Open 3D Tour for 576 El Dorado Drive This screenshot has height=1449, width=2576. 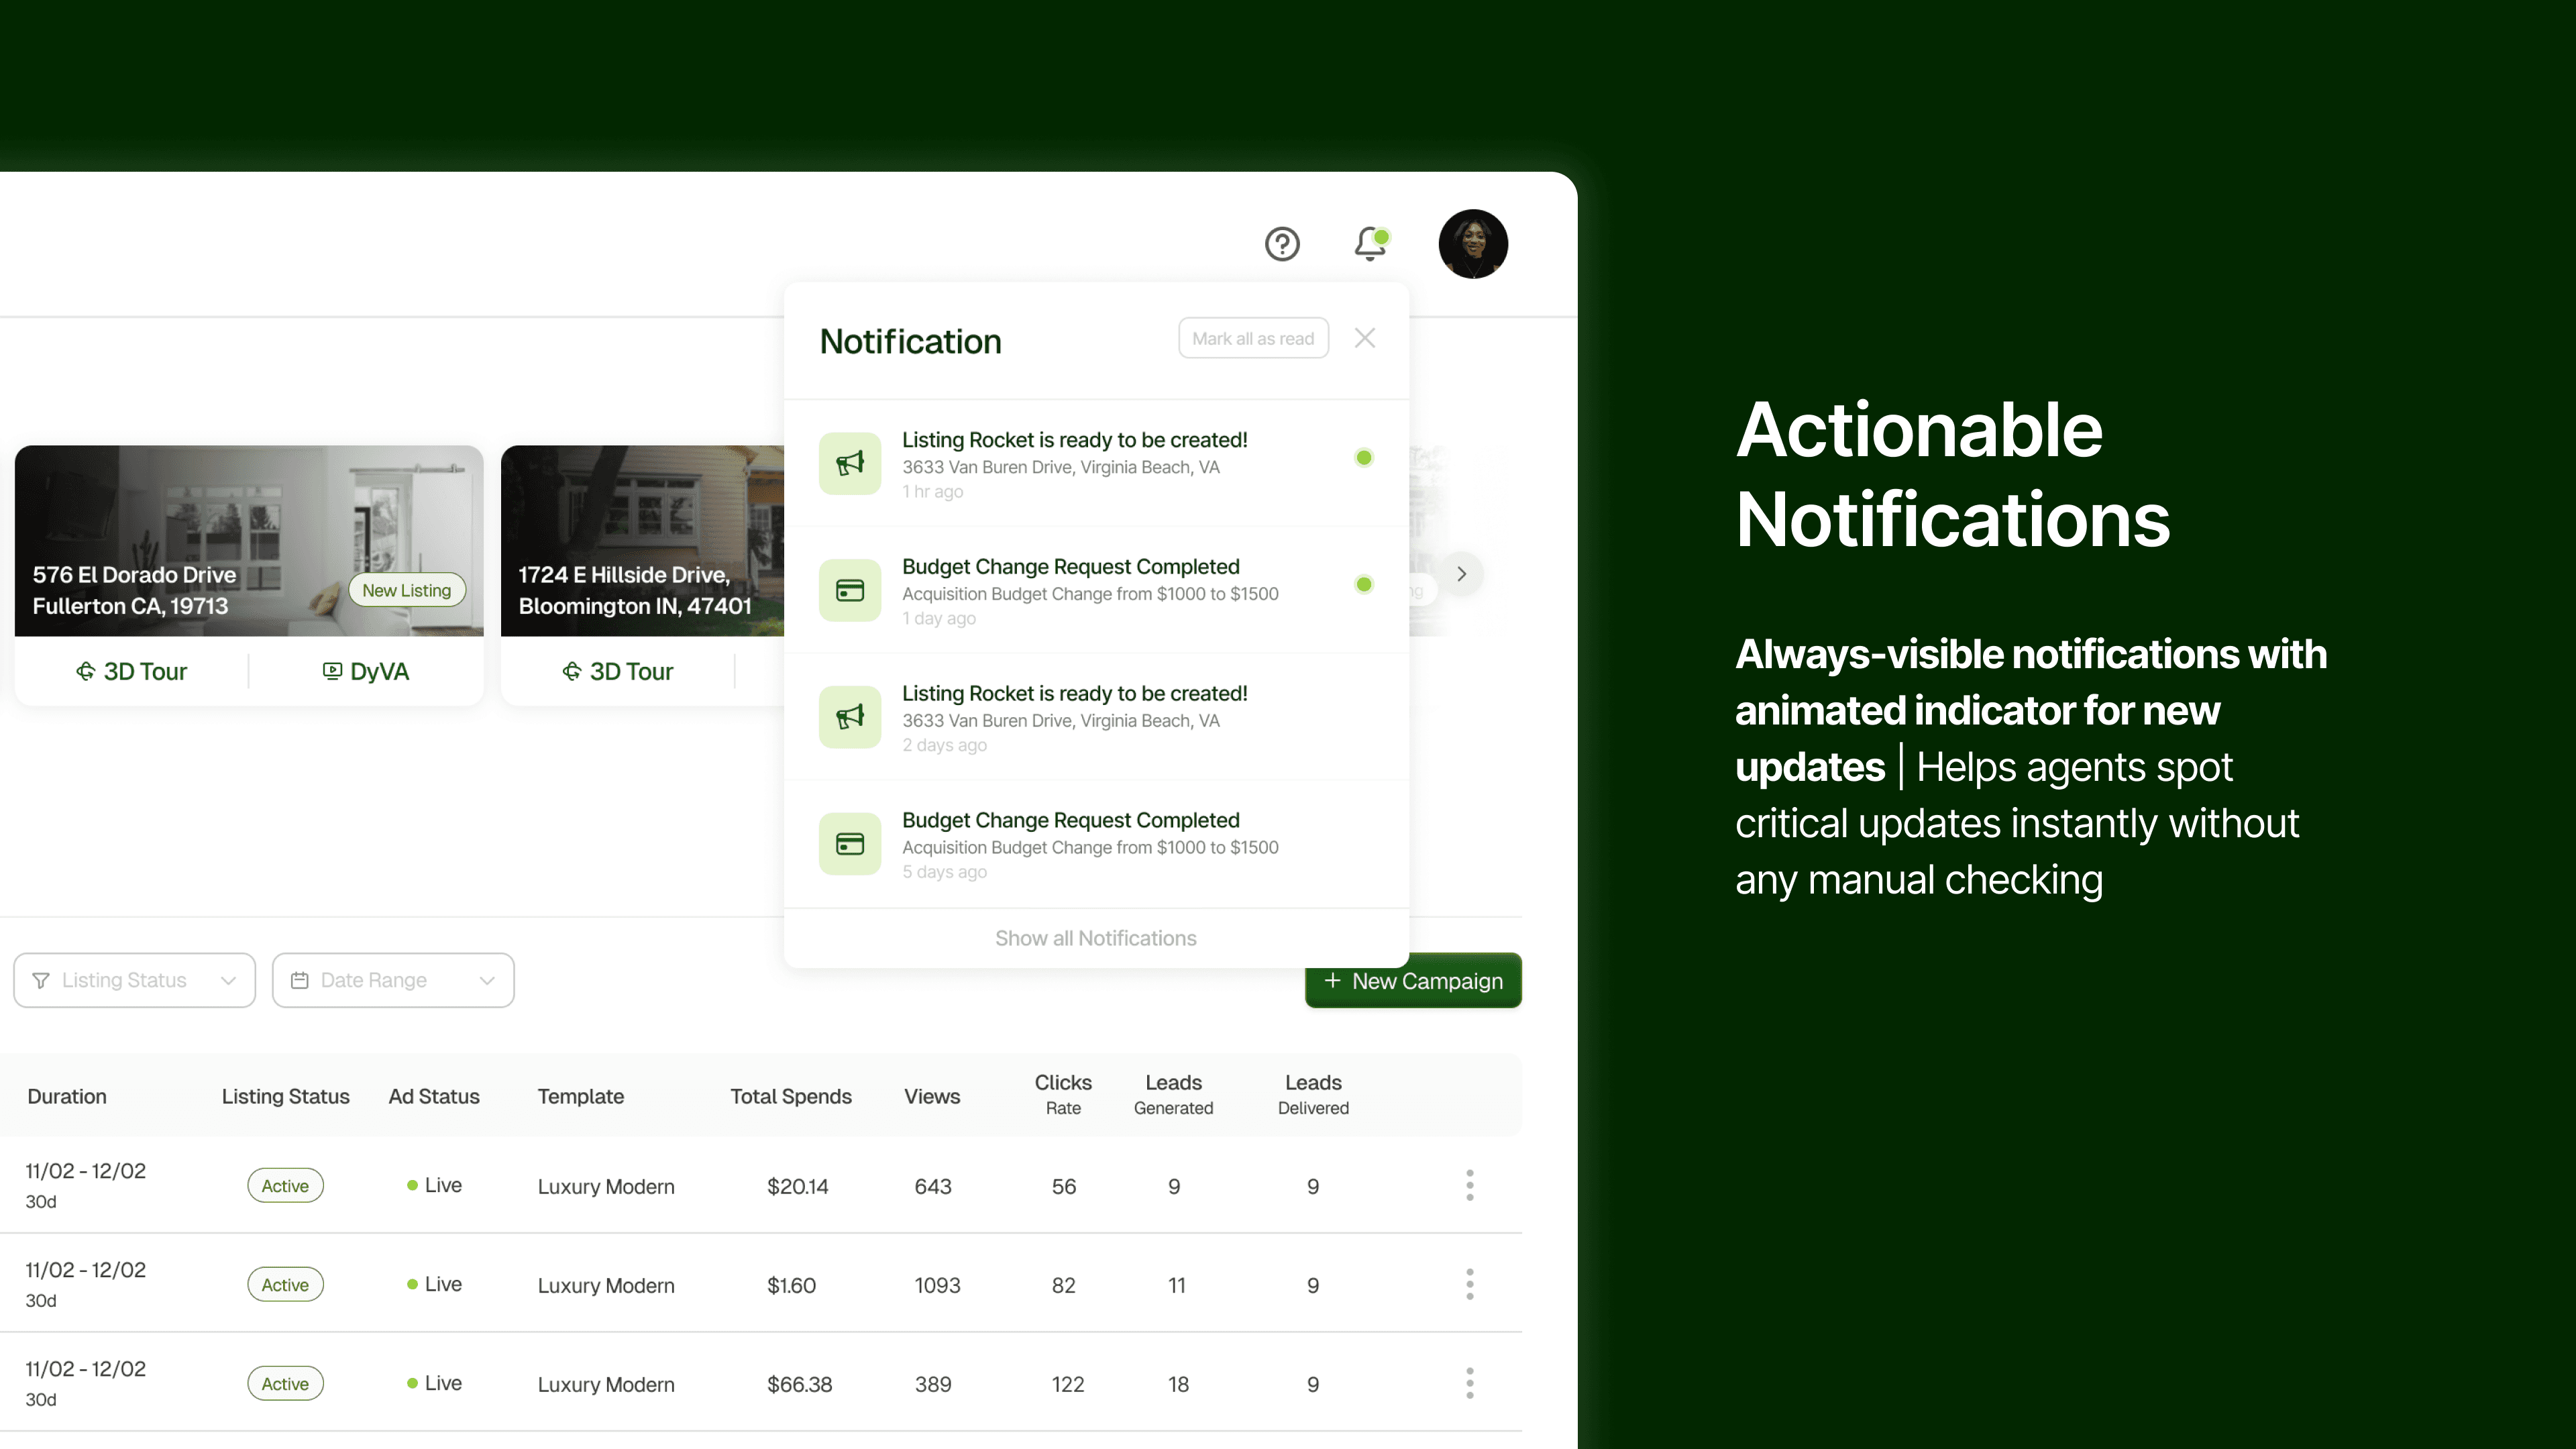(x=132, y=671)
